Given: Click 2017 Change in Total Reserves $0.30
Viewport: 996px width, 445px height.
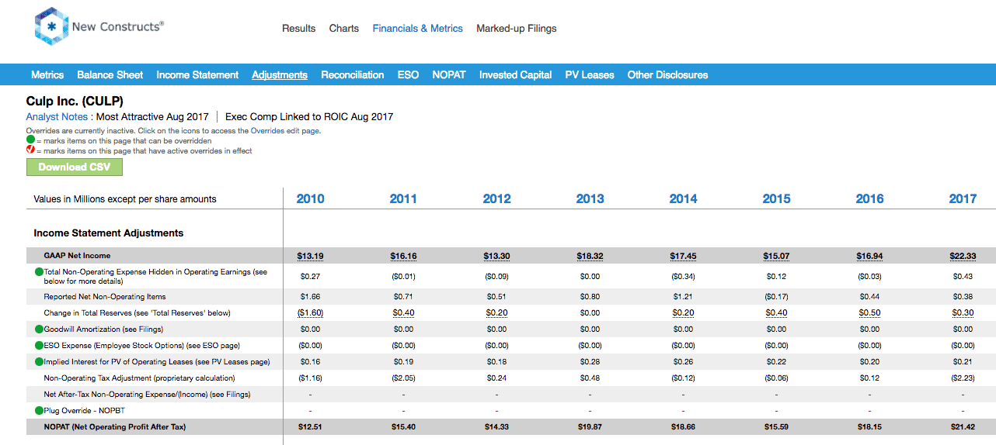Looking at the screenshot, I should (x=963, y=313).
